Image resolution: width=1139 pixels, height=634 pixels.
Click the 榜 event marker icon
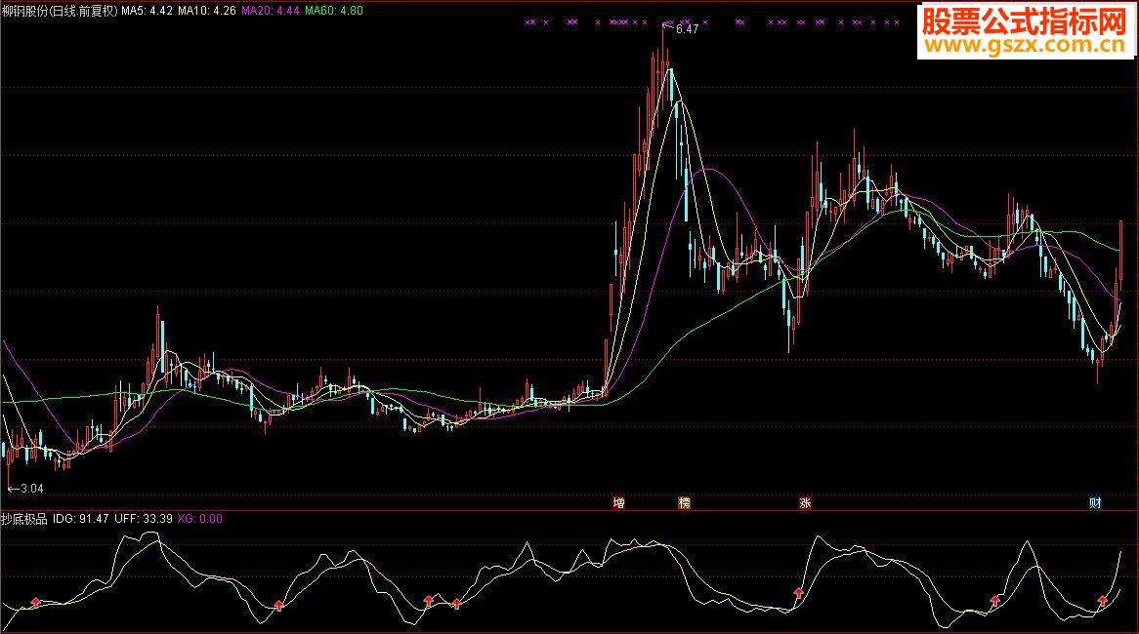[684, 502]
